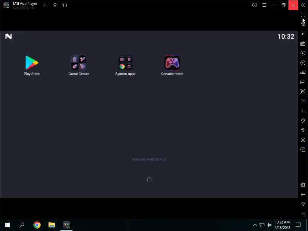
Task: Open the system tray volume control
Action: point(269,225)
